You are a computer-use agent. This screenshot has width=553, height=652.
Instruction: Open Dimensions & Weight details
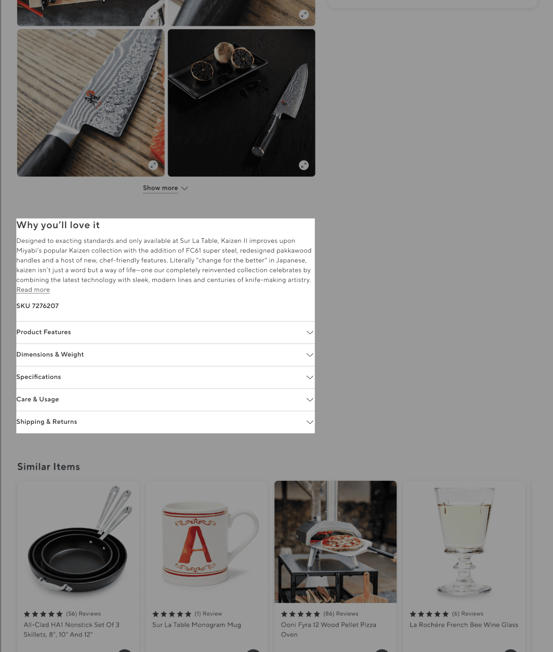[166, 355]
